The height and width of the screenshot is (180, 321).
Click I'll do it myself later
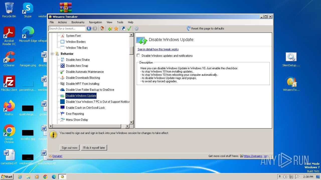pyautogui.click(x=94, y=148)
